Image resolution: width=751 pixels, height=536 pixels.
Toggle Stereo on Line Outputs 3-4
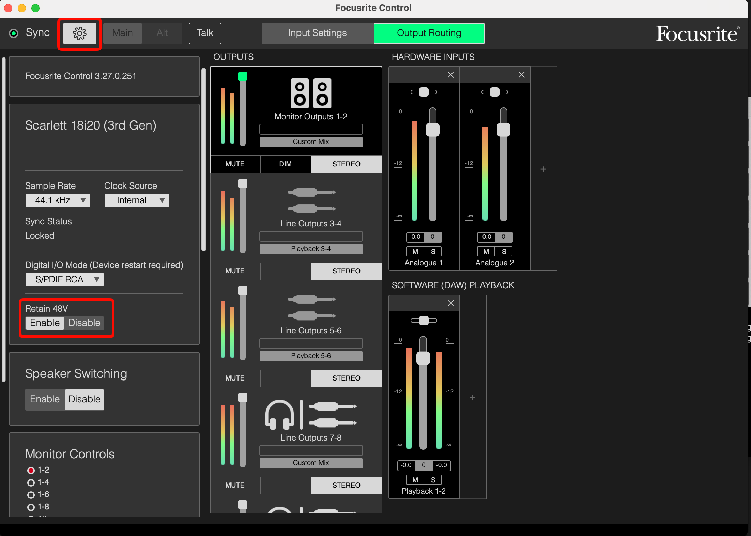tap(347, 271)
